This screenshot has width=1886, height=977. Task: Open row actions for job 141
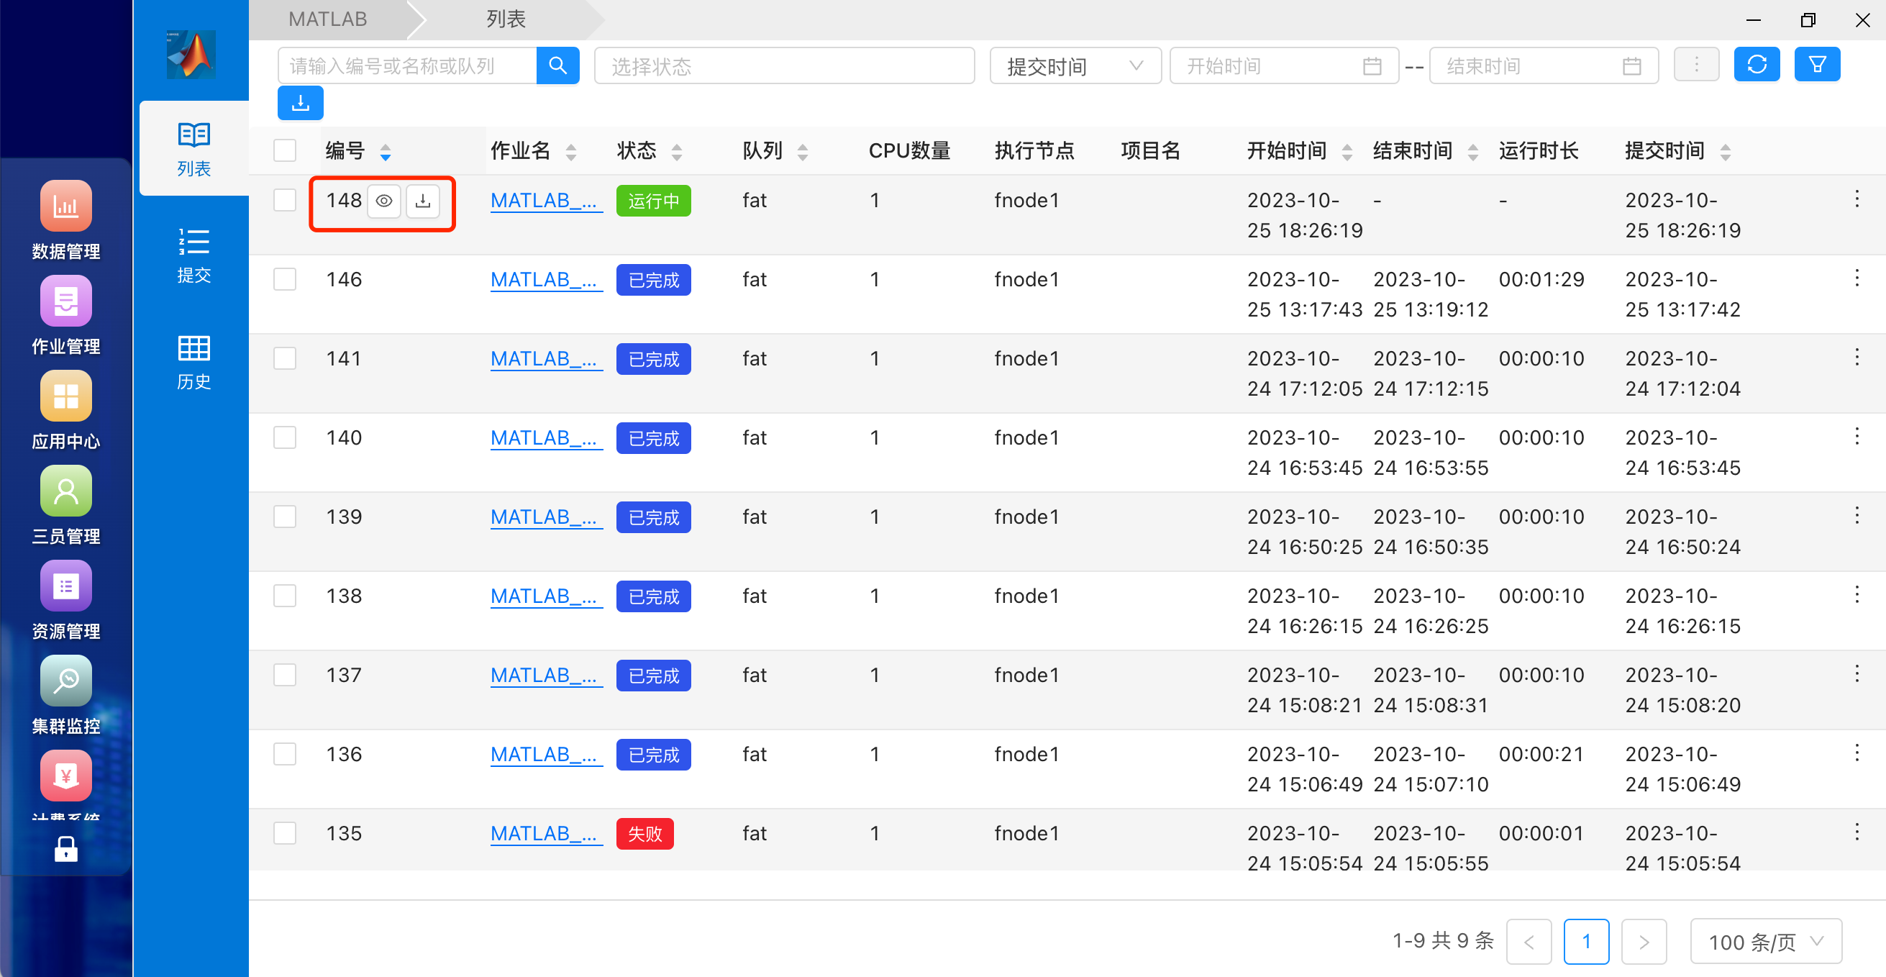point(1857,358)
